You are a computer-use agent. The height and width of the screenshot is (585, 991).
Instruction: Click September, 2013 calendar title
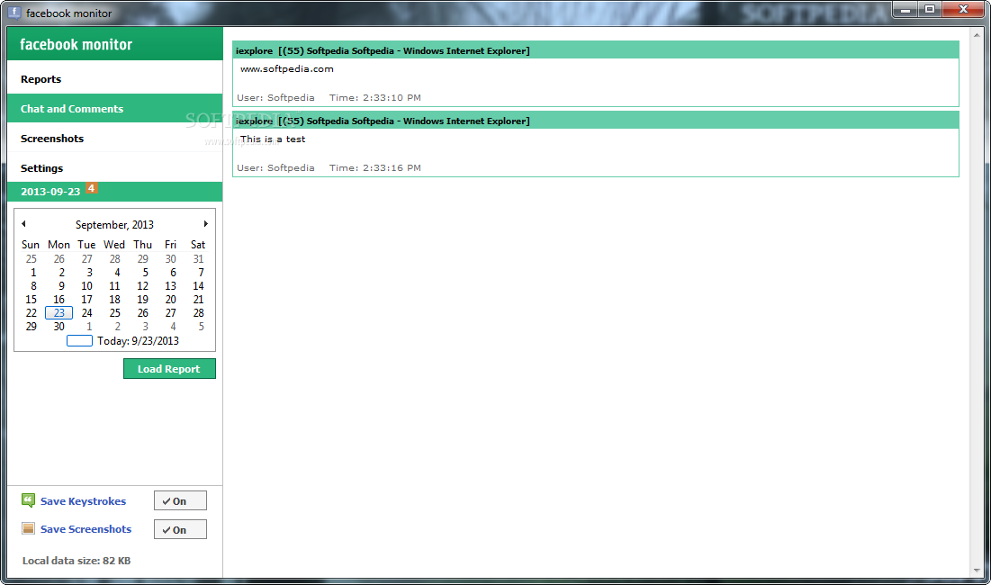point(114,225)
